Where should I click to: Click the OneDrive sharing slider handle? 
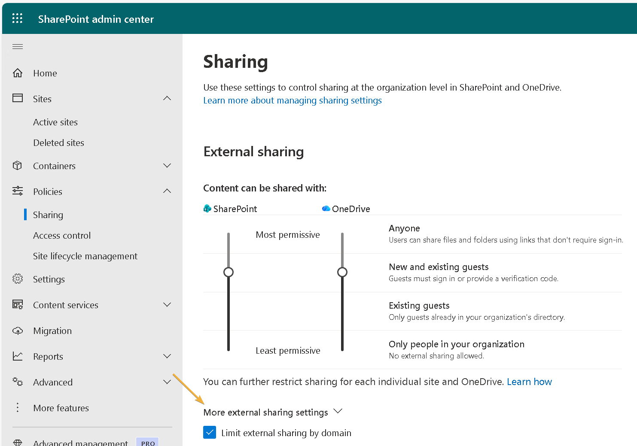tap(342, 272)
